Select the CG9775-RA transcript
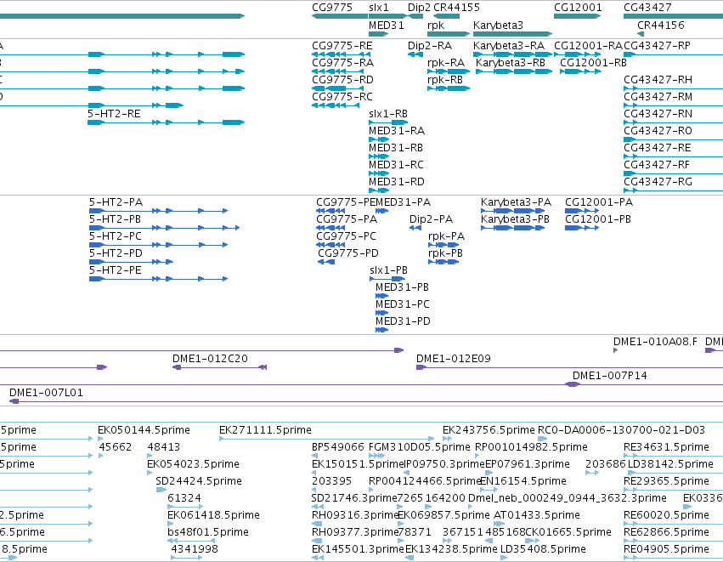Image resolution: width=723 pixels, height=562 pixels. [x=337, y=71]
